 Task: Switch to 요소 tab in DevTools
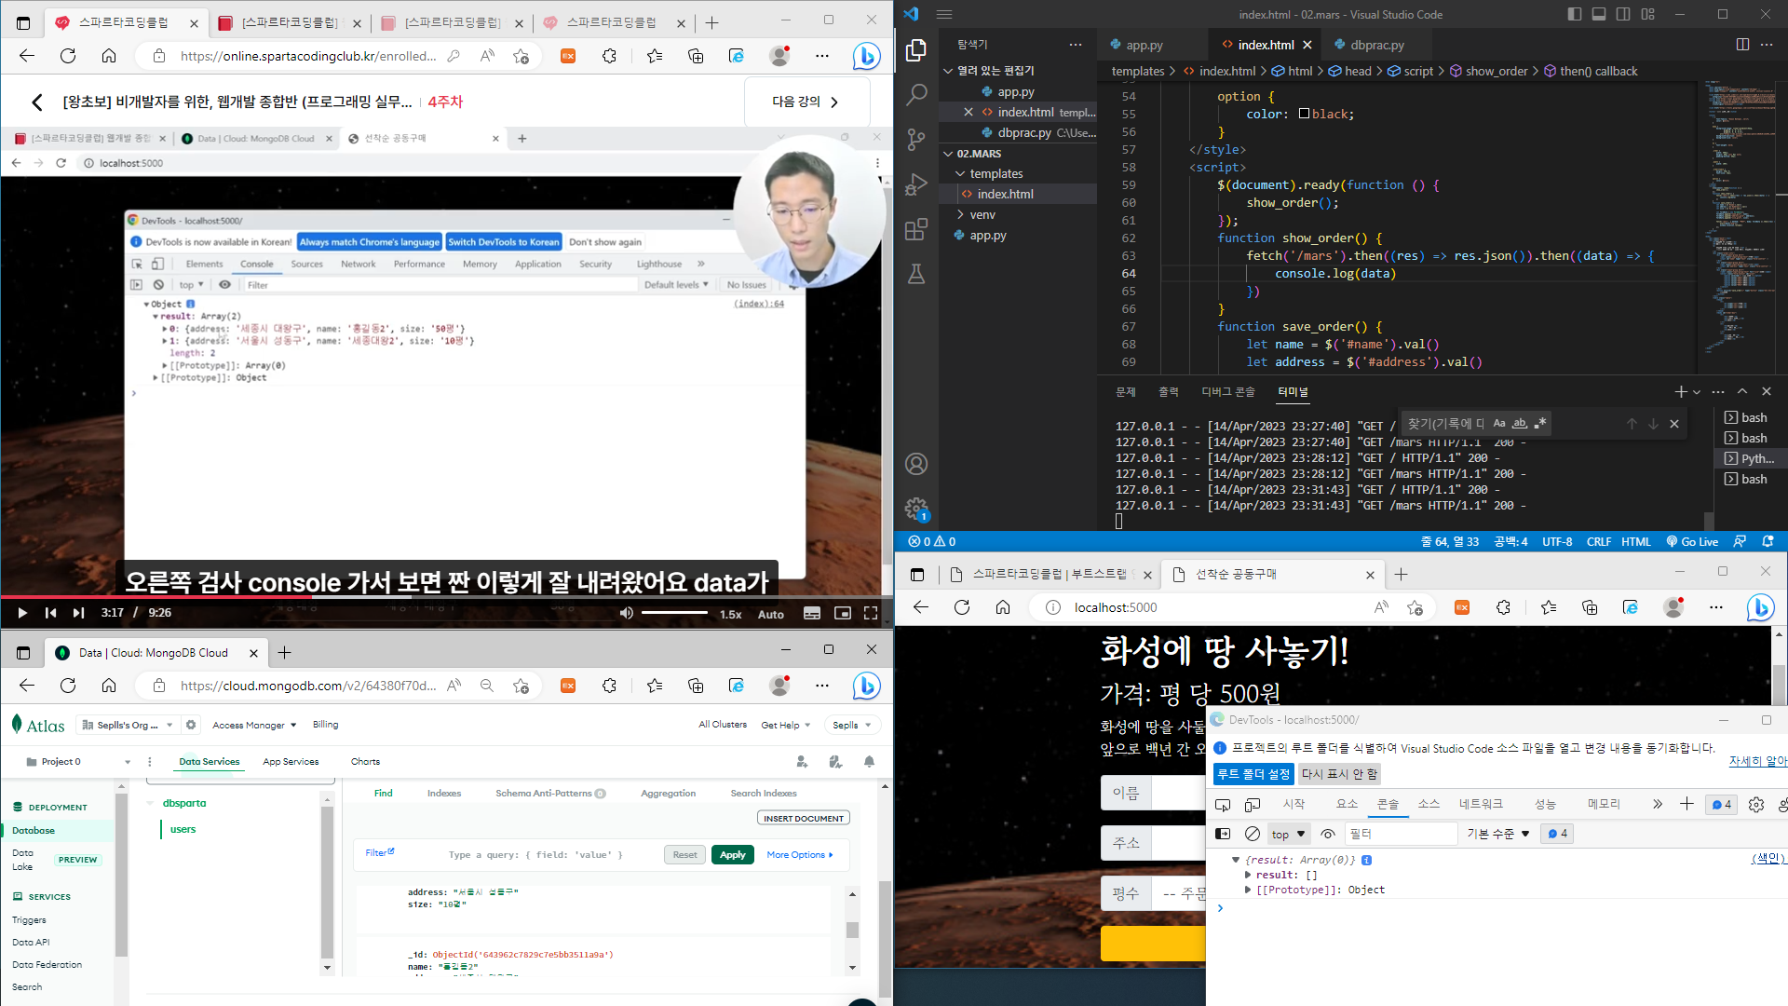point(1347,804)
